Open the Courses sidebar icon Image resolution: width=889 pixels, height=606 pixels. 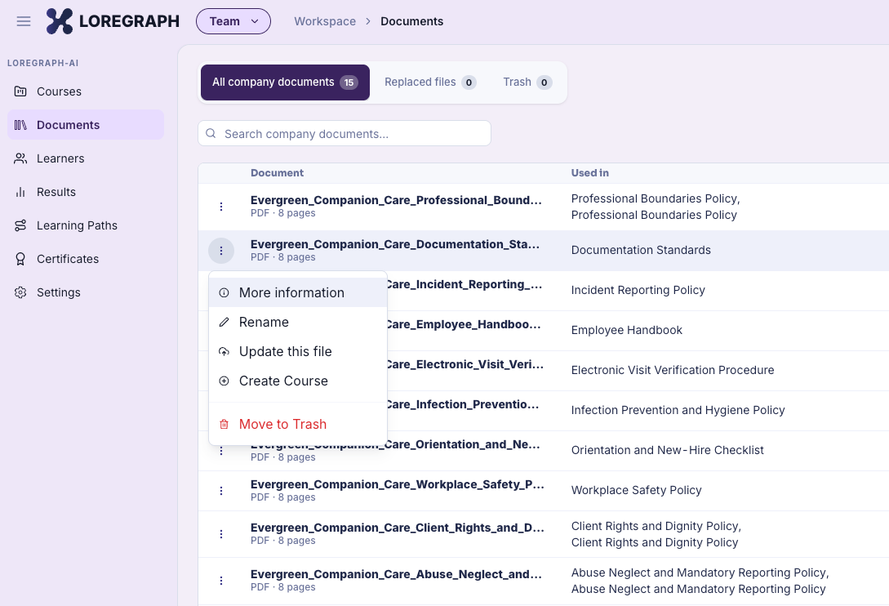[x=20, y=91]
